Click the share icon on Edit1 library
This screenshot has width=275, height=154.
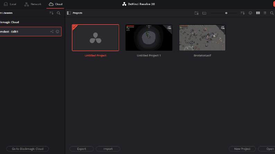(x=52, y=32)
